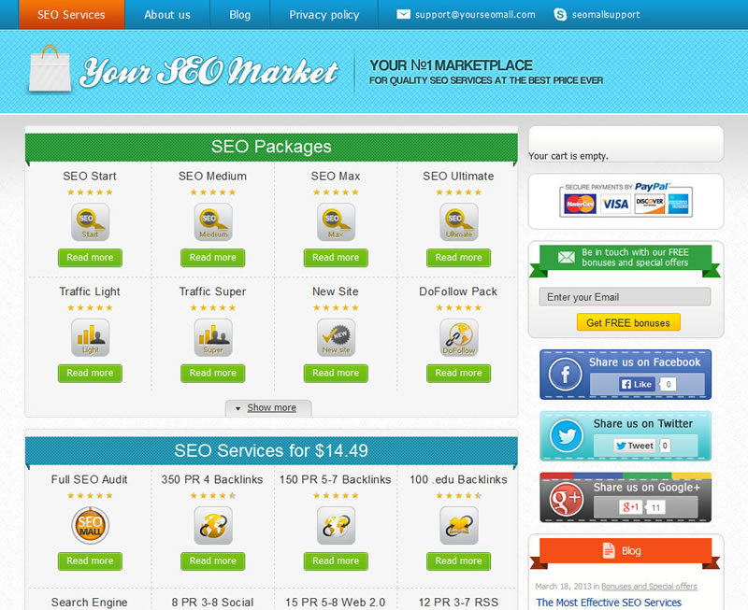Select the Traffic Light bar chart icon
Image resolution: width=748 pixels, height=610 pixels.
pyautogui.click(x=90, y=337)
